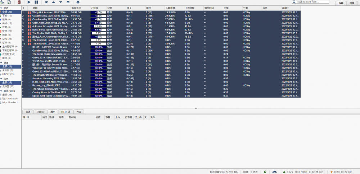
Task: Focus the 过滤 torrent 列表 search field
Action: click(310, 2)
